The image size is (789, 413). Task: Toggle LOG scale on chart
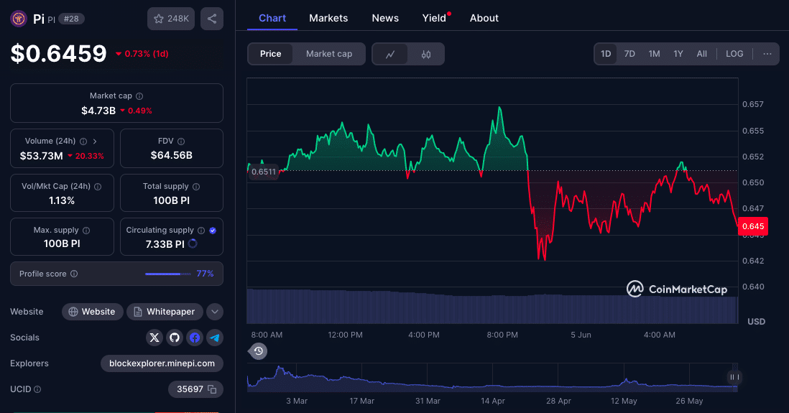coord(734,54)
